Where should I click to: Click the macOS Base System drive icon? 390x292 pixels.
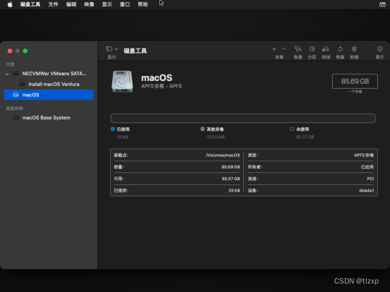pos(16,118)
